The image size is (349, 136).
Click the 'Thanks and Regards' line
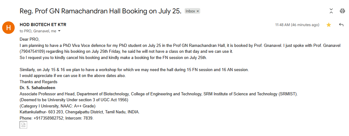pos(38,82)
